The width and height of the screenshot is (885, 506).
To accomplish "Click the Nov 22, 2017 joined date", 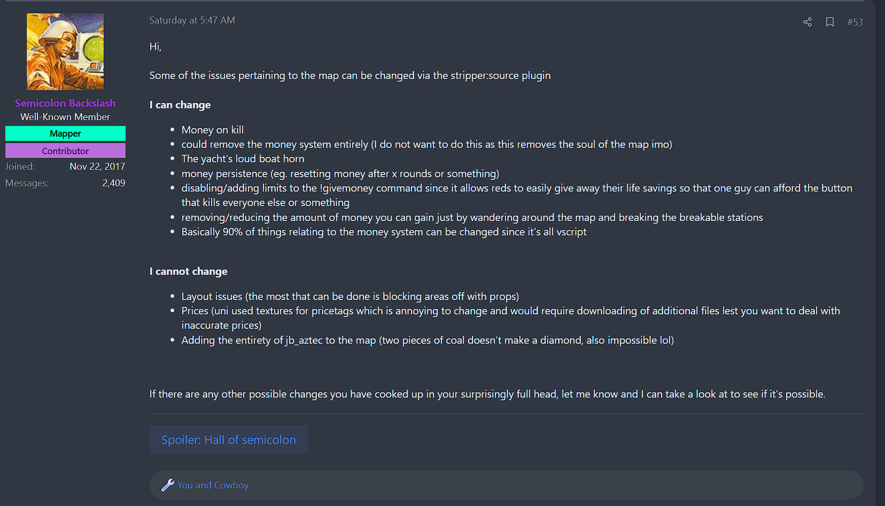I will [97, 167].
